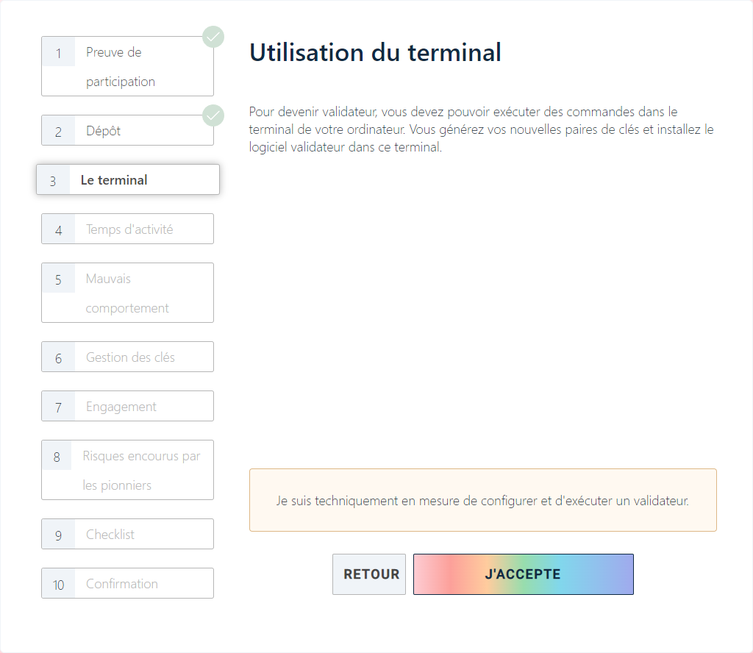Click the technical capability statement box
This screenshot has height=653, width=753.
click(x=482, y=501)
